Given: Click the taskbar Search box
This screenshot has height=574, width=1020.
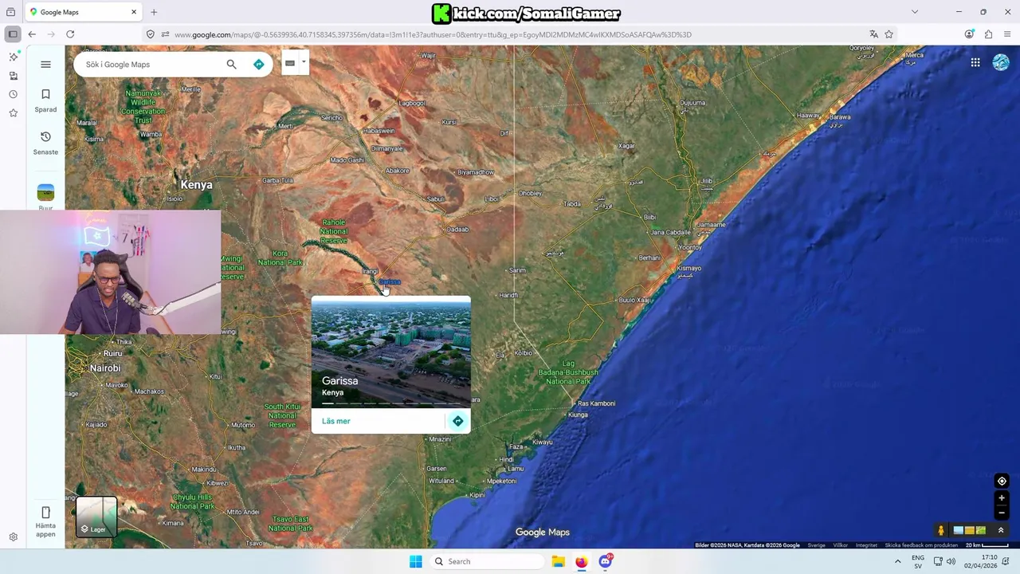Looking at the screenshot, I should click(488, 561).
